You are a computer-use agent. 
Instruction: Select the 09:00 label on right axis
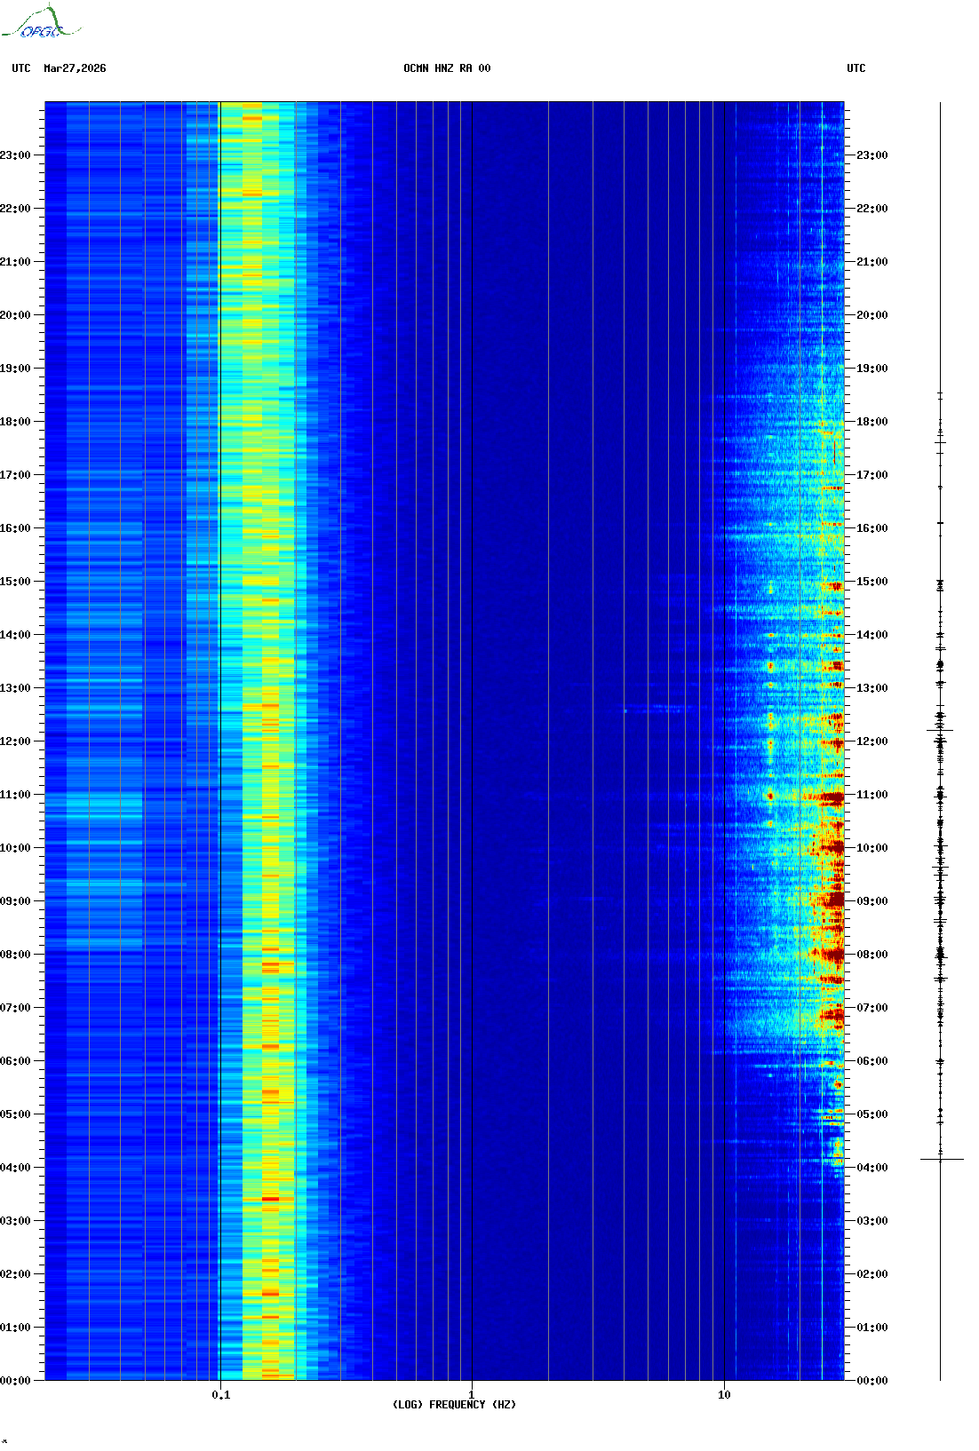(x=872, y=901)
